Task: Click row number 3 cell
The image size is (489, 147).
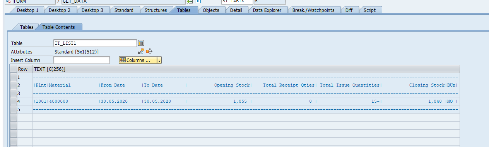Action: point(25,93)
